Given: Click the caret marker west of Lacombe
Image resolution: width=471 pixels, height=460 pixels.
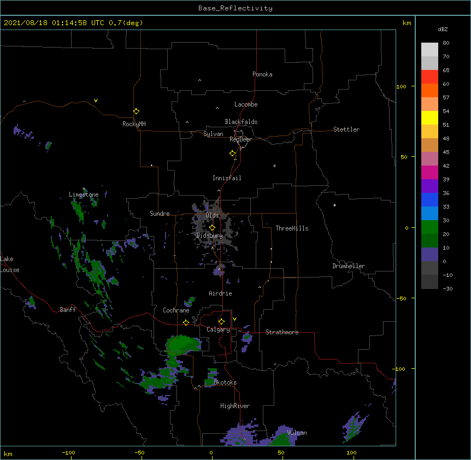Looking at the screenshot, I should tap(217, 108).
